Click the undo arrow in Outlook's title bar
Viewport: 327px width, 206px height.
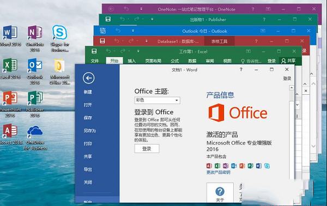tap(118, 31)
